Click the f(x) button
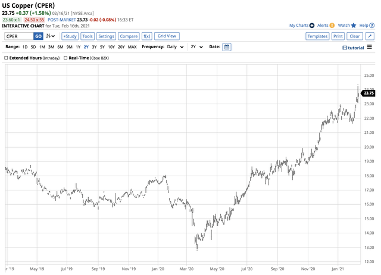The height and width of the screenshot is (275, 381). click(147, 36)
